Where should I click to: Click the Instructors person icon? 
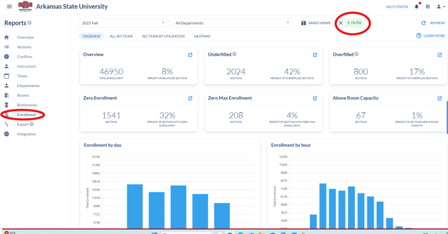click(6, 66)
